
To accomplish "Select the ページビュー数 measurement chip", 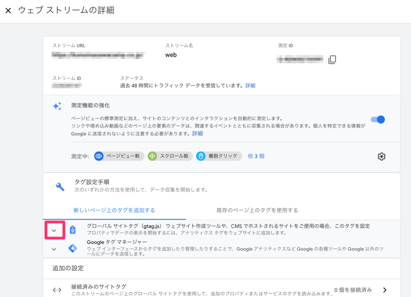I will [x=119, y=156].
